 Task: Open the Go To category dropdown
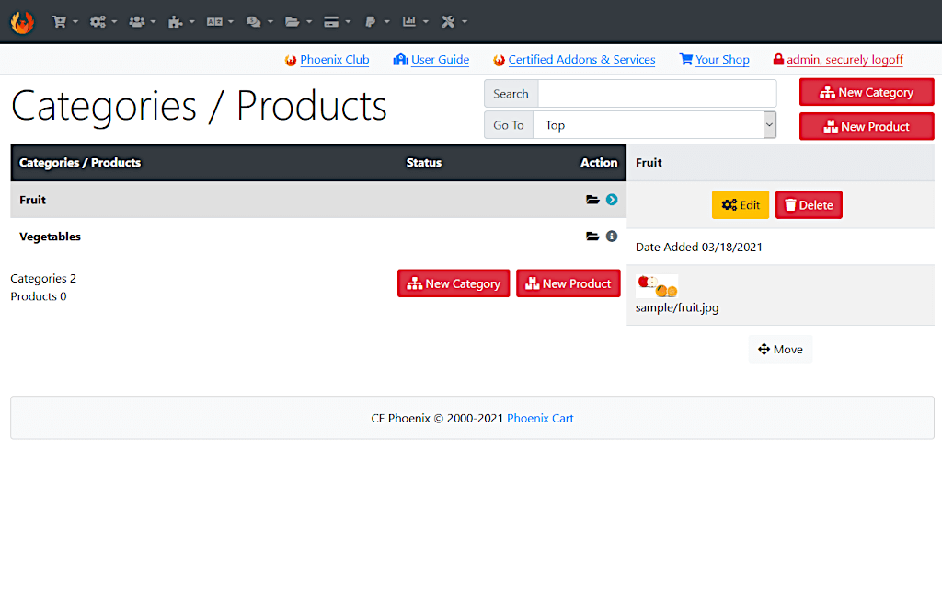[654, 125]
